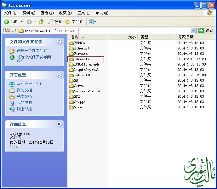Click date 2014-2-15 17:23 of IRremote
The width and height of the screenshot is (217, 189).
(191, 59)
